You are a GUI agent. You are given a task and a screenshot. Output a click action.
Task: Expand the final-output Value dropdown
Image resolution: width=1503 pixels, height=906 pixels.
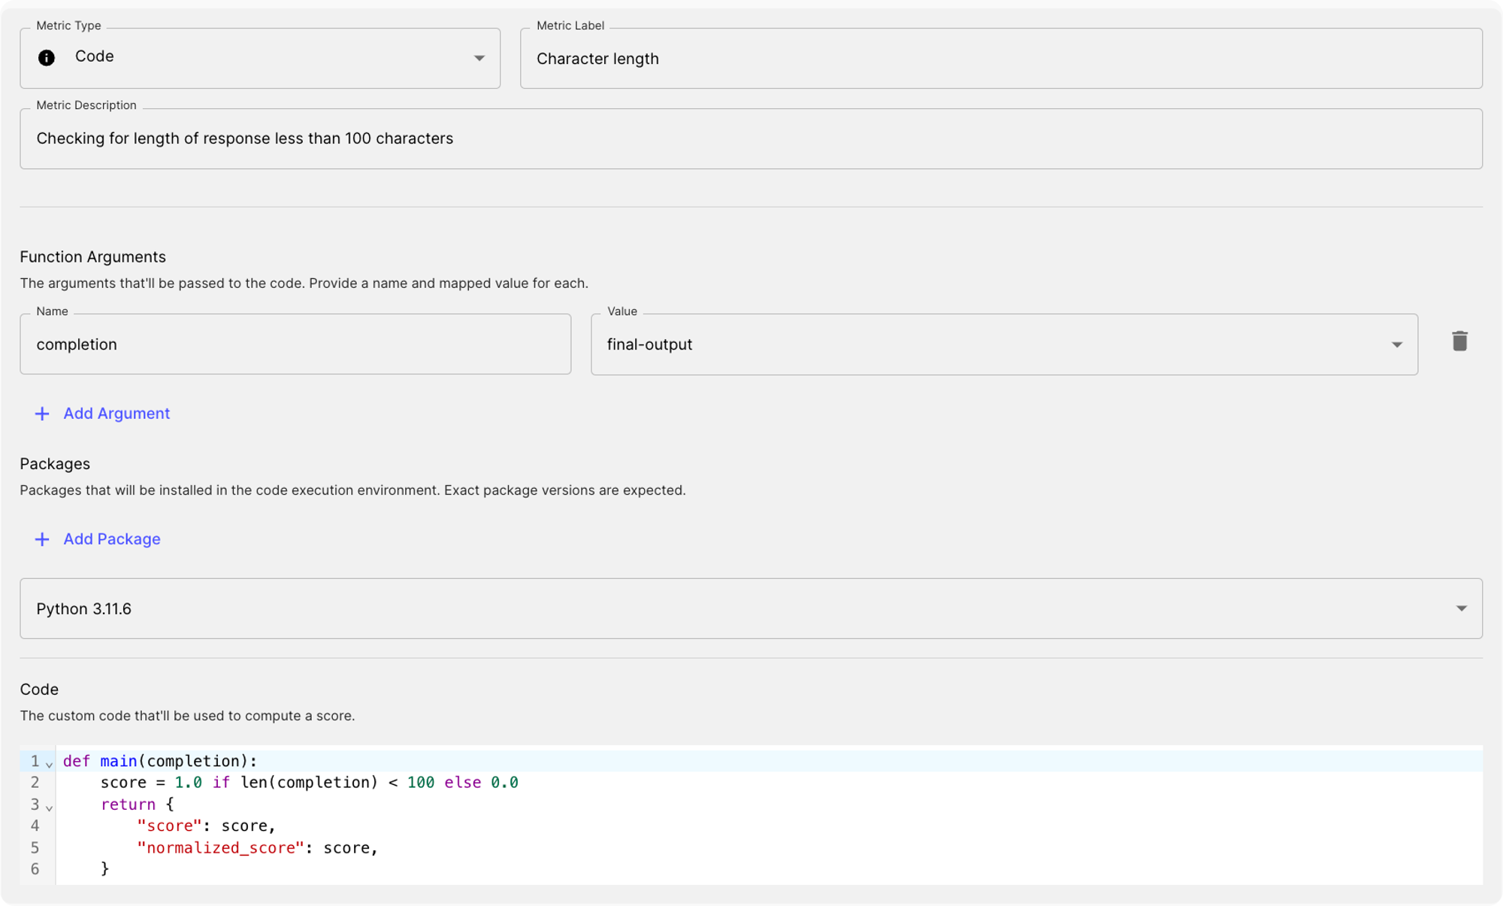[x=1396, y=344]
